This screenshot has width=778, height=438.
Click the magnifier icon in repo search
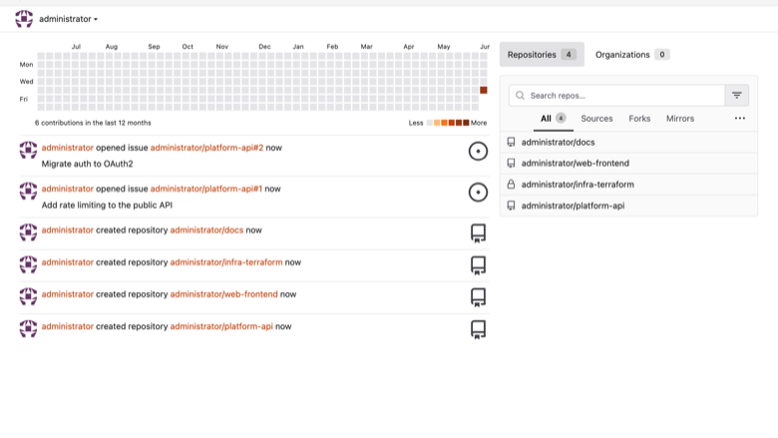[520, 95]
